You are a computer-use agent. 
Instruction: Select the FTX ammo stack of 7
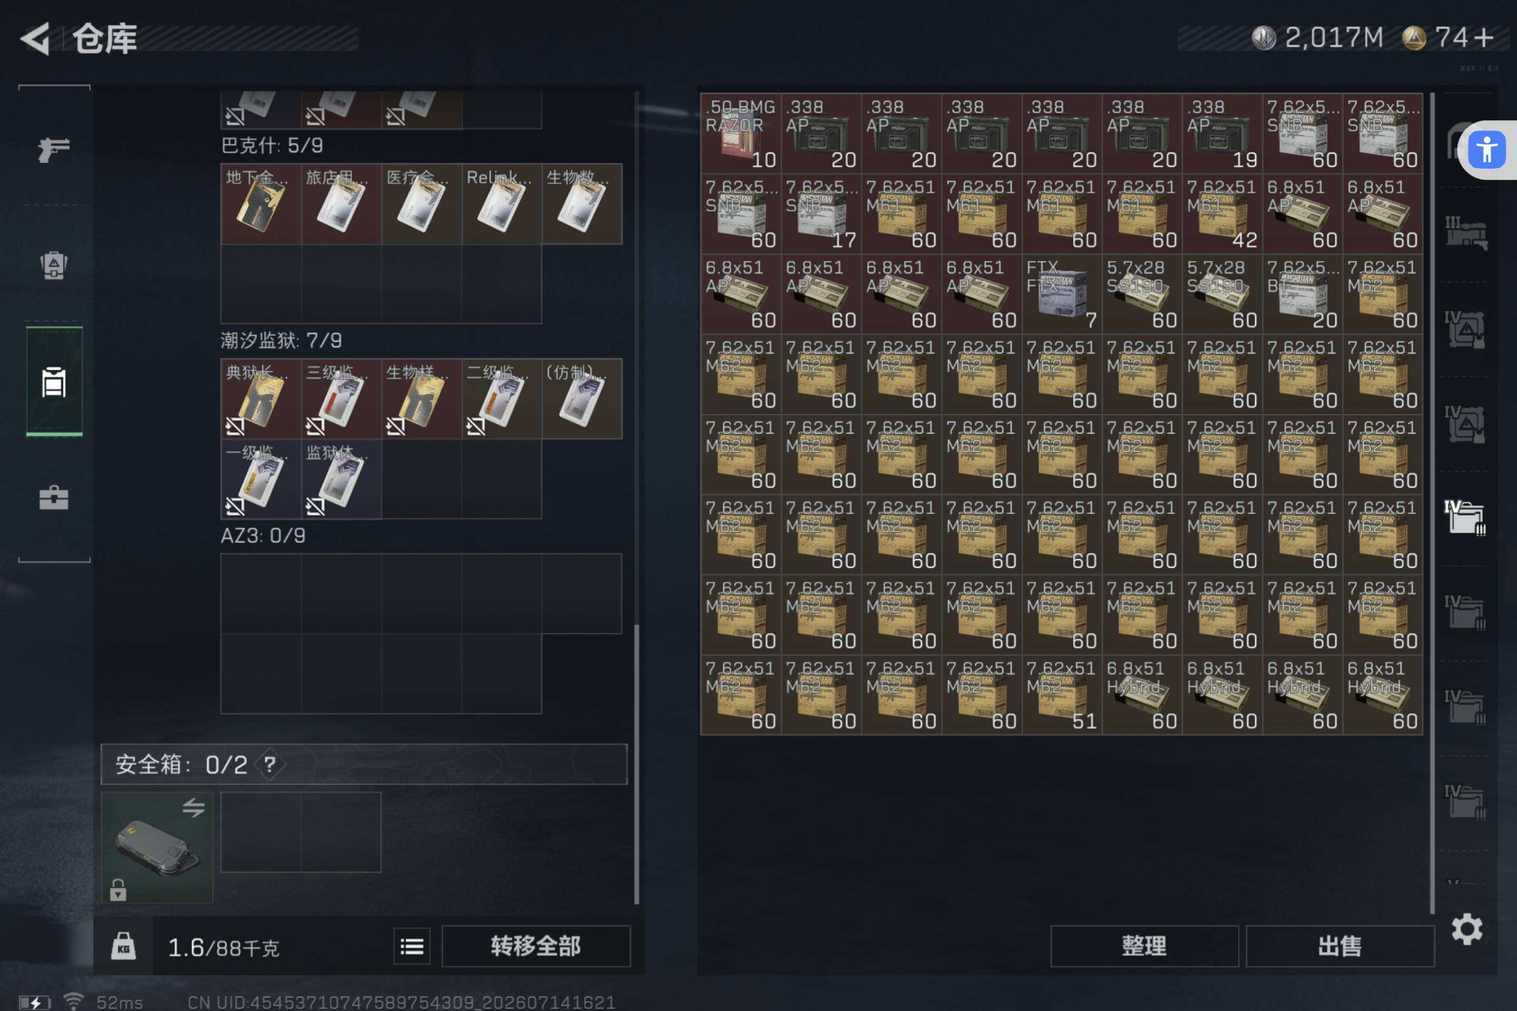pyautogui.click(x=1062, y=294)
